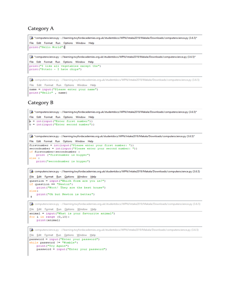Click the print ("firstnumber is bigger") line
230x297 pixels.
[x=63, y=155]
